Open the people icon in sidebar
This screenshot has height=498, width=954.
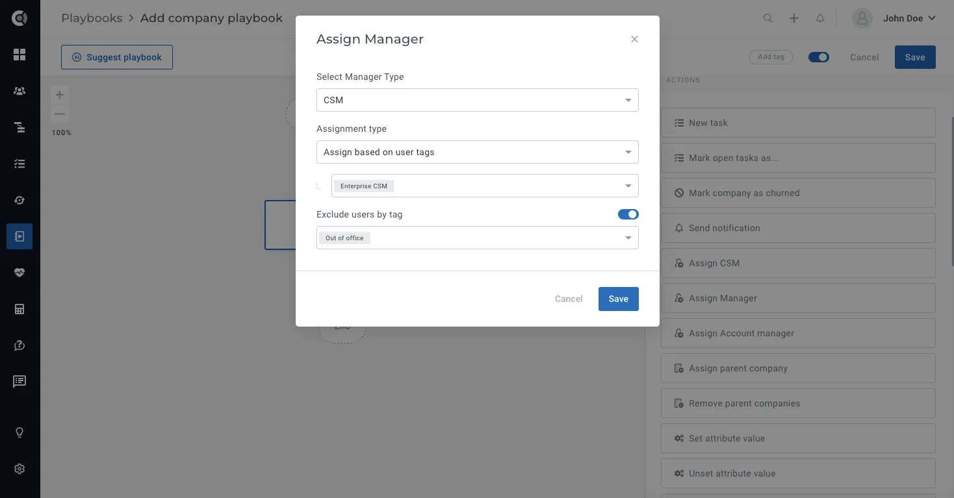[19, 91]
